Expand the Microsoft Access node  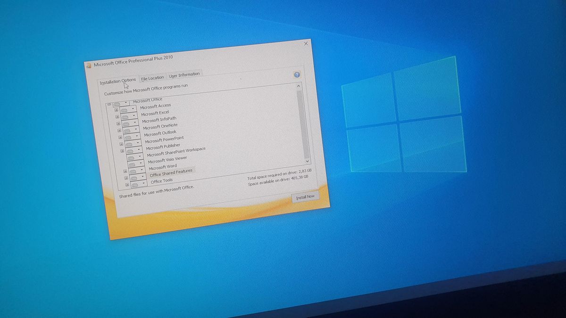pyautogui.click(x=117, y=110)
